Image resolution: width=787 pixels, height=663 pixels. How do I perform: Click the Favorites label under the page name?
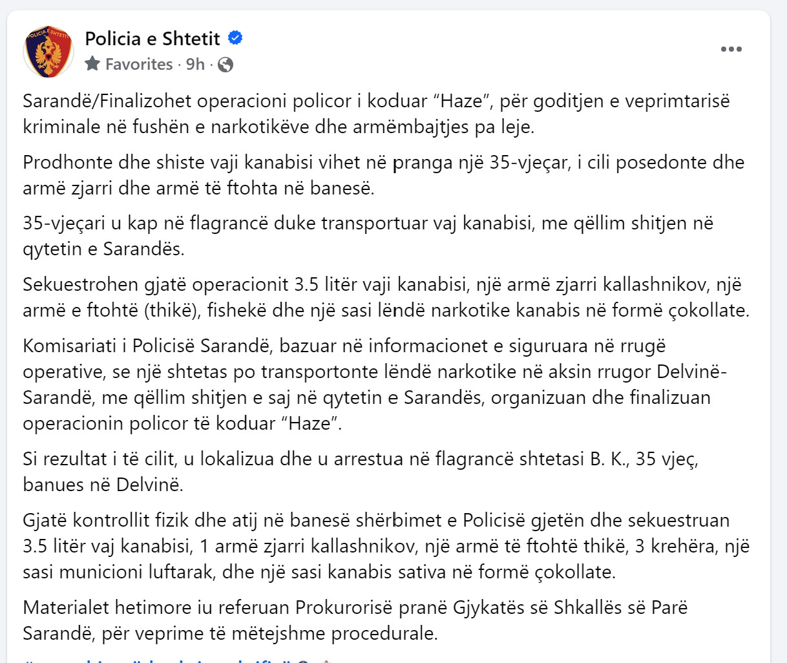tap(139, 64)
